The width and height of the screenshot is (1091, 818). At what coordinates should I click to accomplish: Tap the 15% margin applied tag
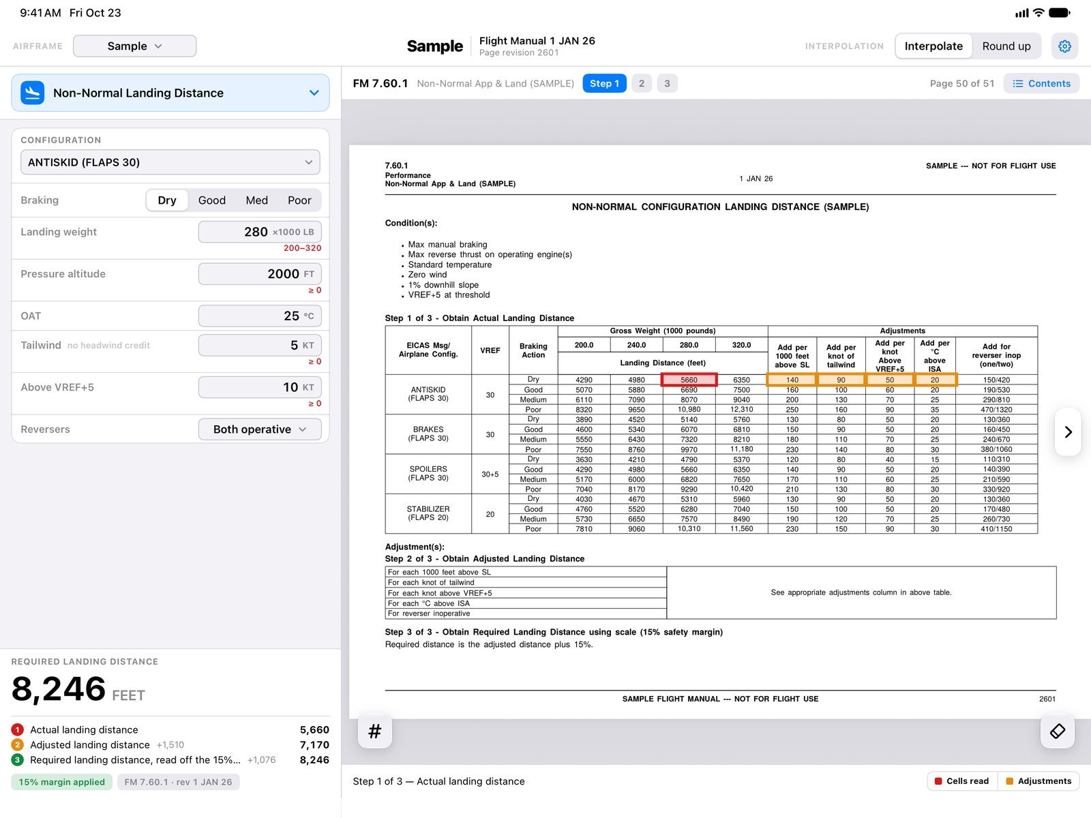point(62,782)
